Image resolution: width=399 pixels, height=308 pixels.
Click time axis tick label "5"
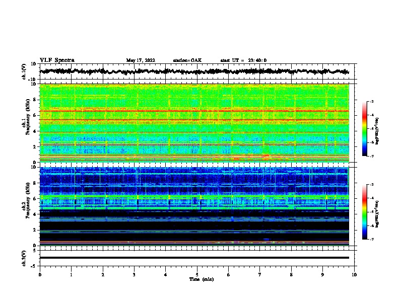point(197,275)
